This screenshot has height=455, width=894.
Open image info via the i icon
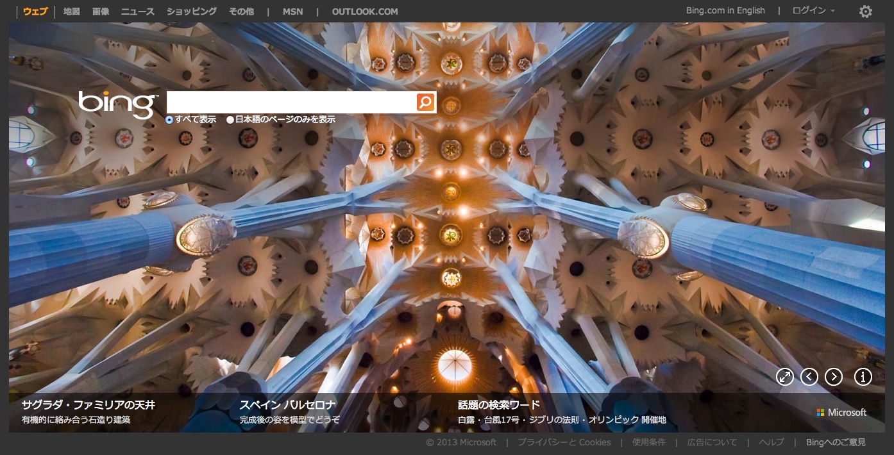863,377
